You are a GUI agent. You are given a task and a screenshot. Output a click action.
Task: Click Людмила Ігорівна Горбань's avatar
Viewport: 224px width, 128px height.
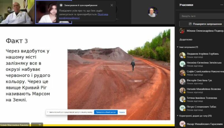pyautogui.click(x=182, y=55)
